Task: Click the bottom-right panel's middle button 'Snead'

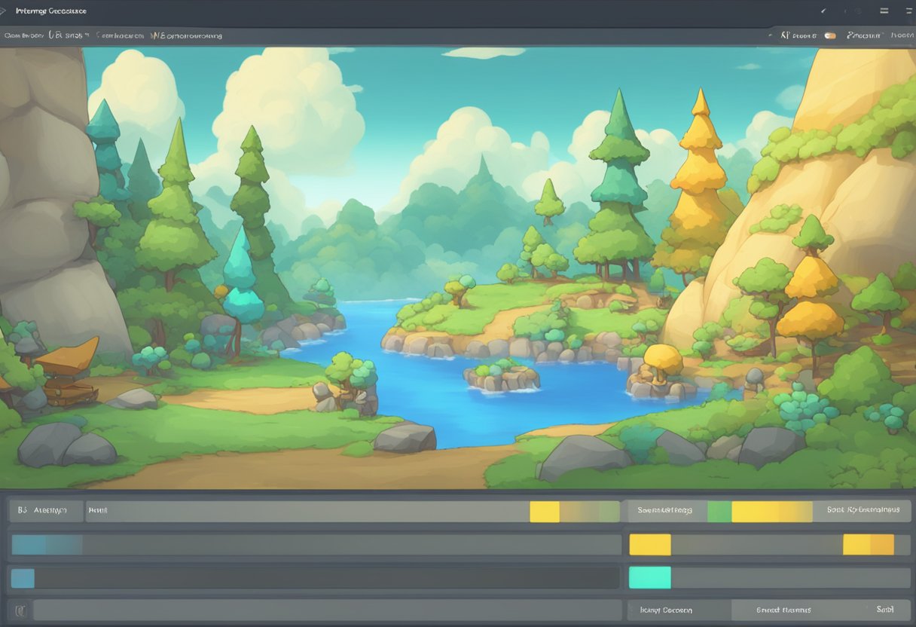Action: click(785, 610)
